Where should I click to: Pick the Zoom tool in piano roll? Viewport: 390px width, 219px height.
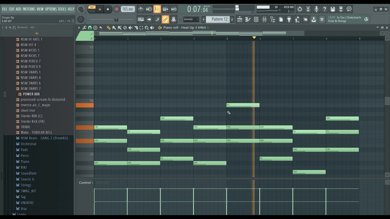pos(147,28)
